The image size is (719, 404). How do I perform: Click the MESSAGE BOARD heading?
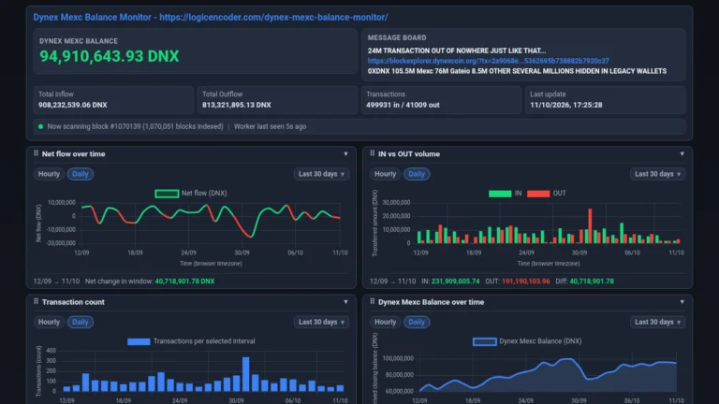(397, 38)
